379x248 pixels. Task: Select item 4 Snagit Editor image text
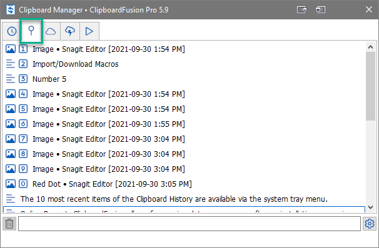coord(109,94)
